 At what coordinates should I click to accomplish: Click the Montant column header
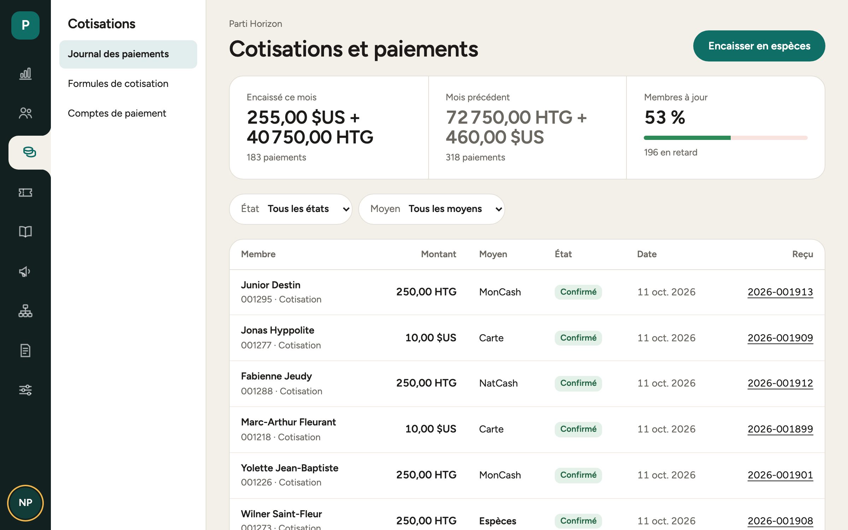click(x=438, y=254)
